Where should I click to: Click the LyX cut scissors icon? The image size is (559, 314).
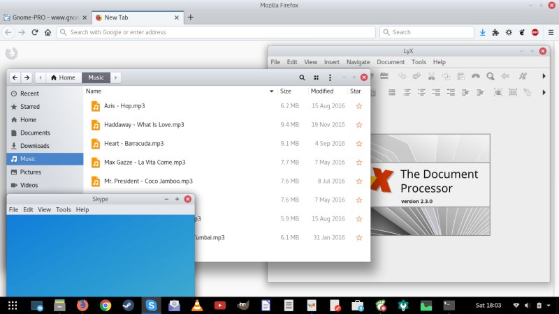click(431, 76)
